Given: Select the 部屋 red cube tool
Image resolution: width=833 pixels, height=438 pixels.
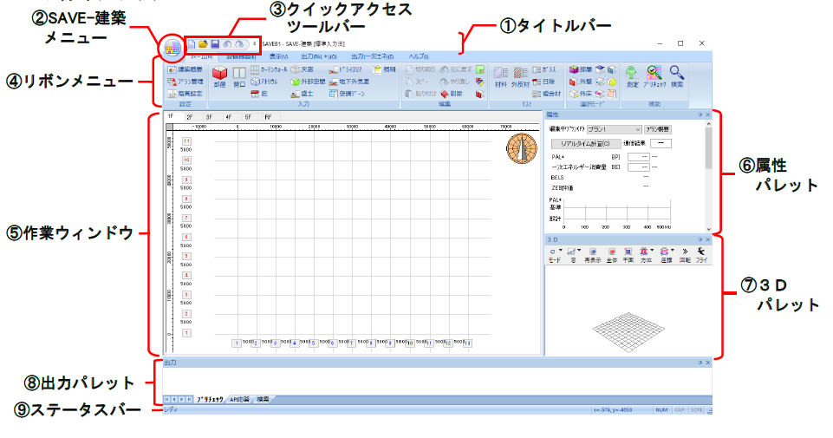Looking at the screenshot, I should 219,77.
